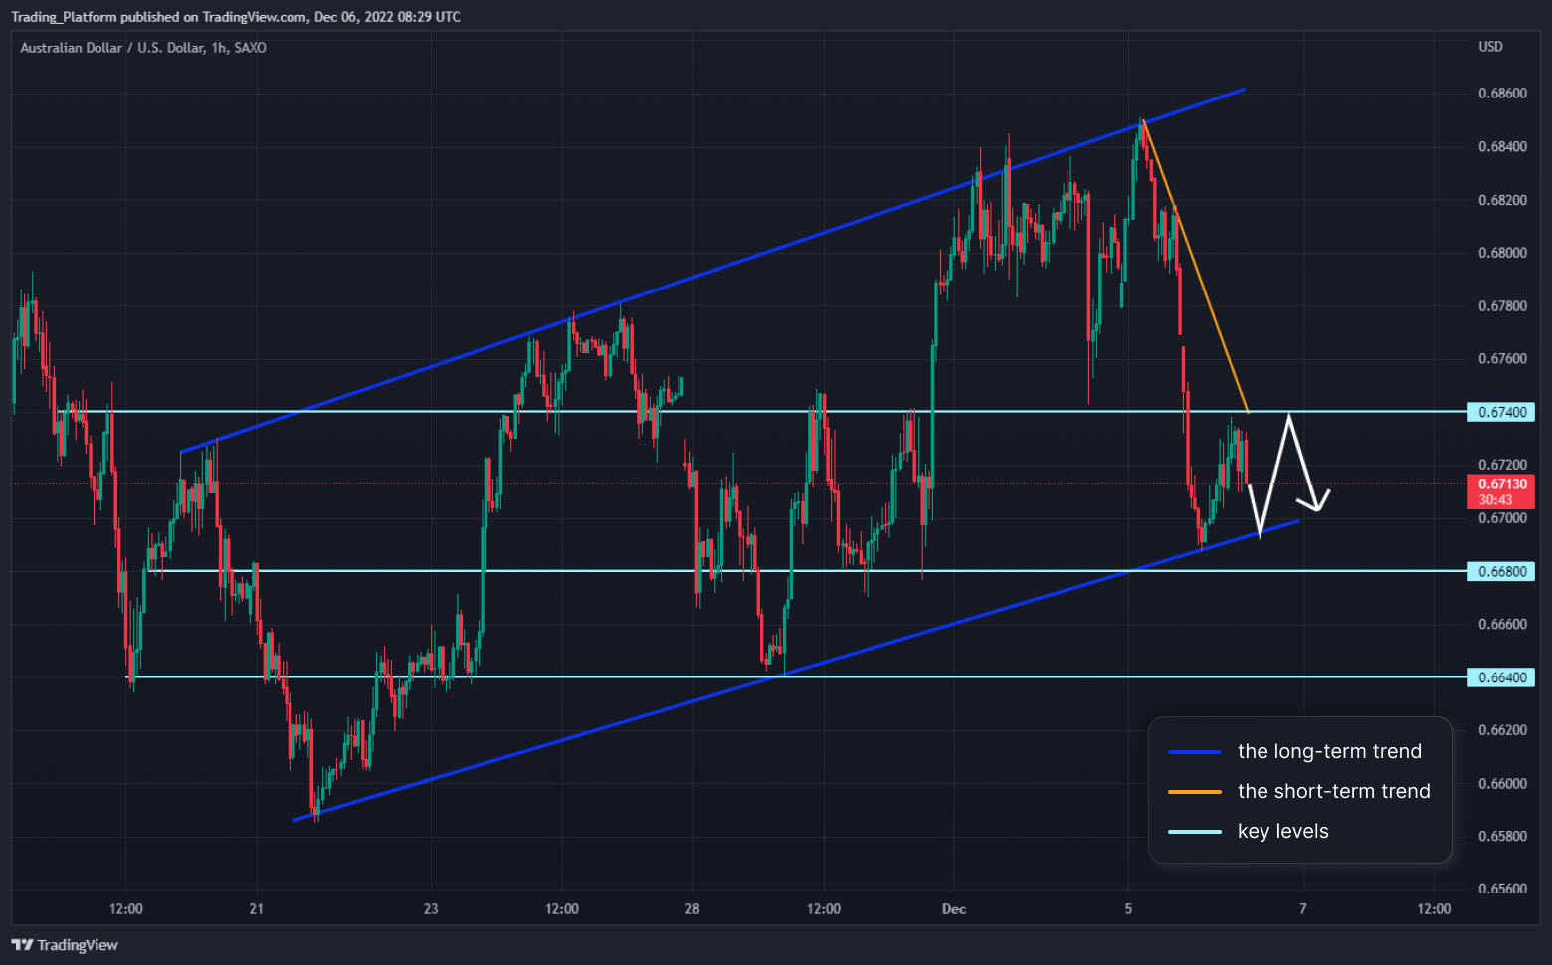
Task: Click the 0.67200 price axis label
Action: pyautogui.click(x=1502, y=465)
